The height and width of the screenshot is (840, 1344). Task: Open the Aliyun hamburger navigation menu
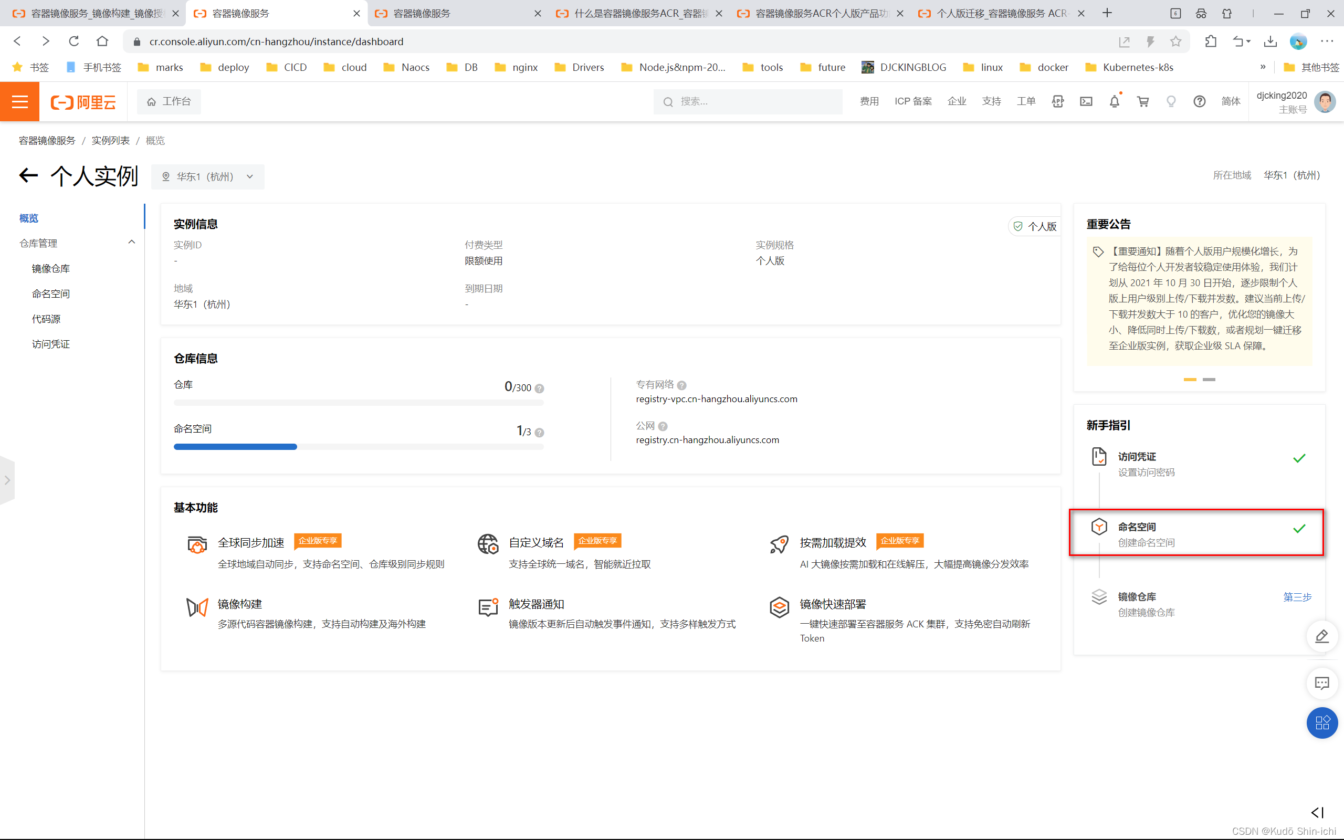(x=19, y=102)
